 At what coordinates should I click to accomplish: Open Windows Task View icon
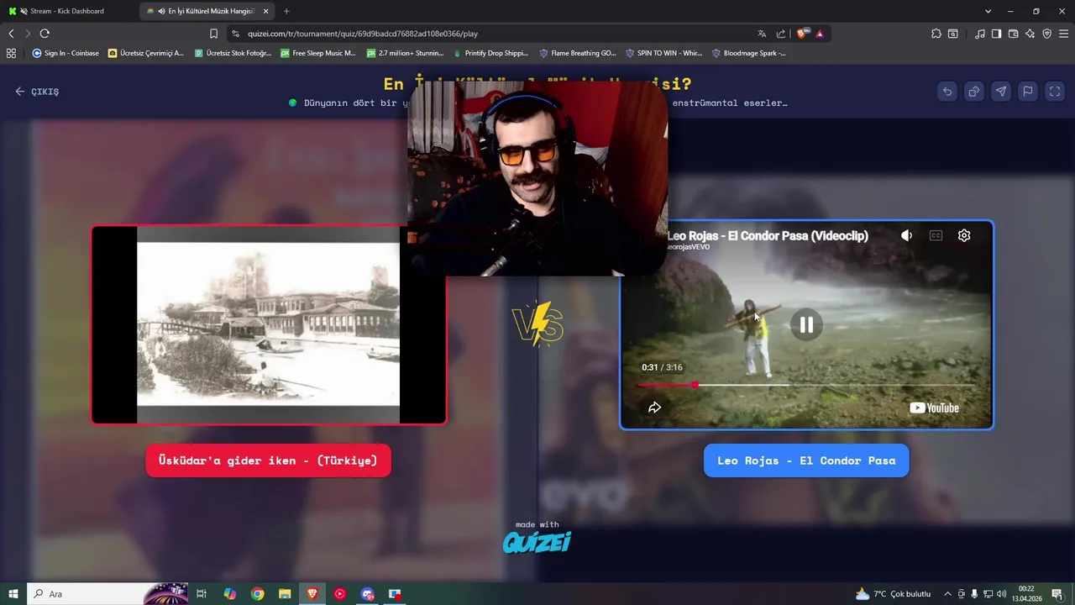tap(202, 594)
